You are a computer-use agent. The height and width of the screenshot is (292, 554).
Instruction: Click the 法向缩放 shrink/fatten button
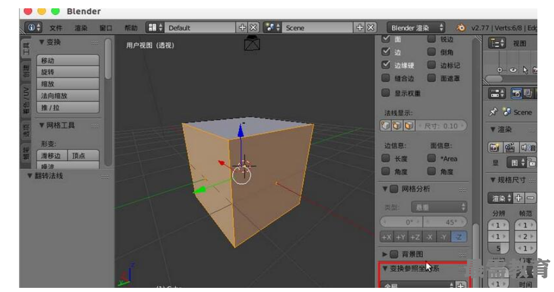coord(68,95)
